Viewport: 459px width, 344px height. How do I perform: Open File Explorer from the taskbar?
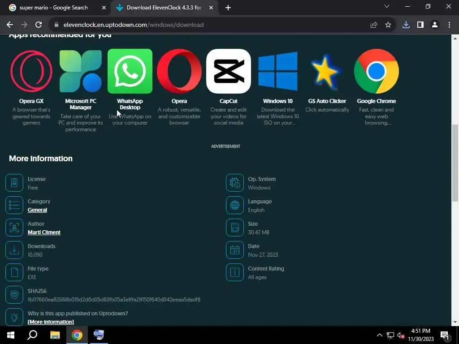(55, 335)
